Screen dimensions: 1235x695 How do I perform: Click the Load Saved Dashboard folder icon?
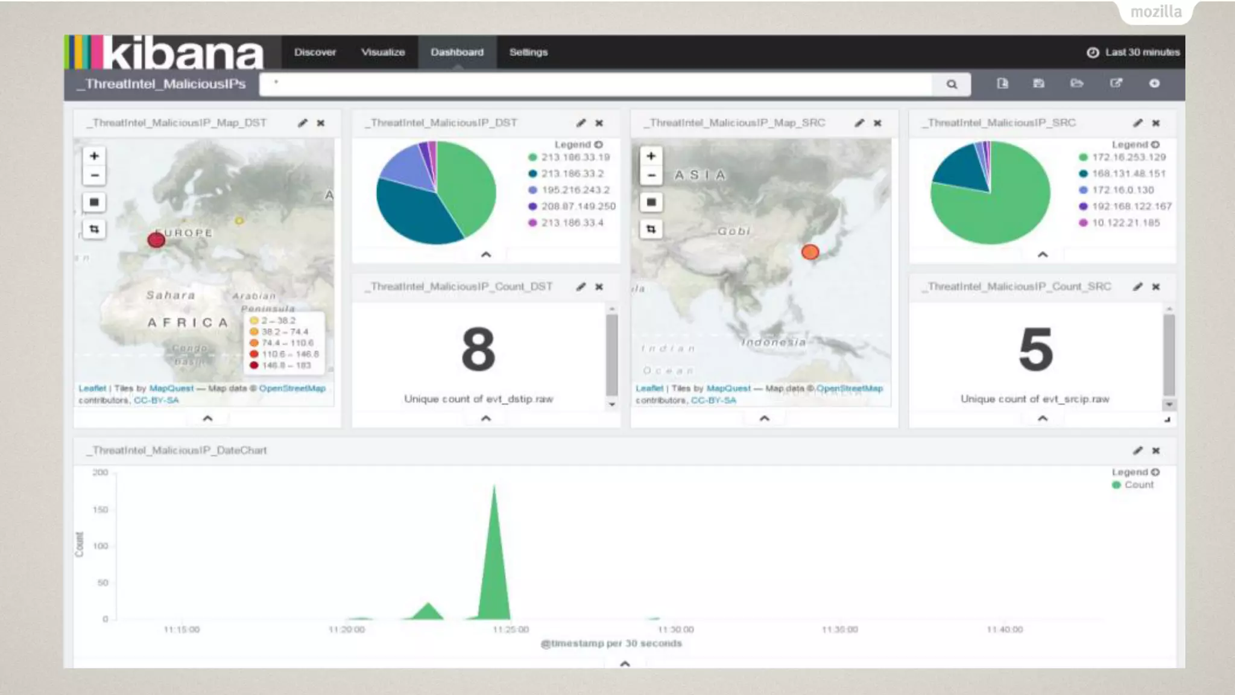(x=1076, y=83)
